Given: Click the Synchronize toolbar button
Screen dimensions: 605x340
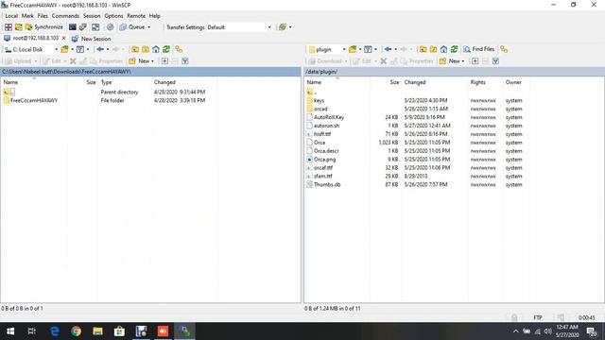Looking at the screenshot, I should (x=43, y=27).
